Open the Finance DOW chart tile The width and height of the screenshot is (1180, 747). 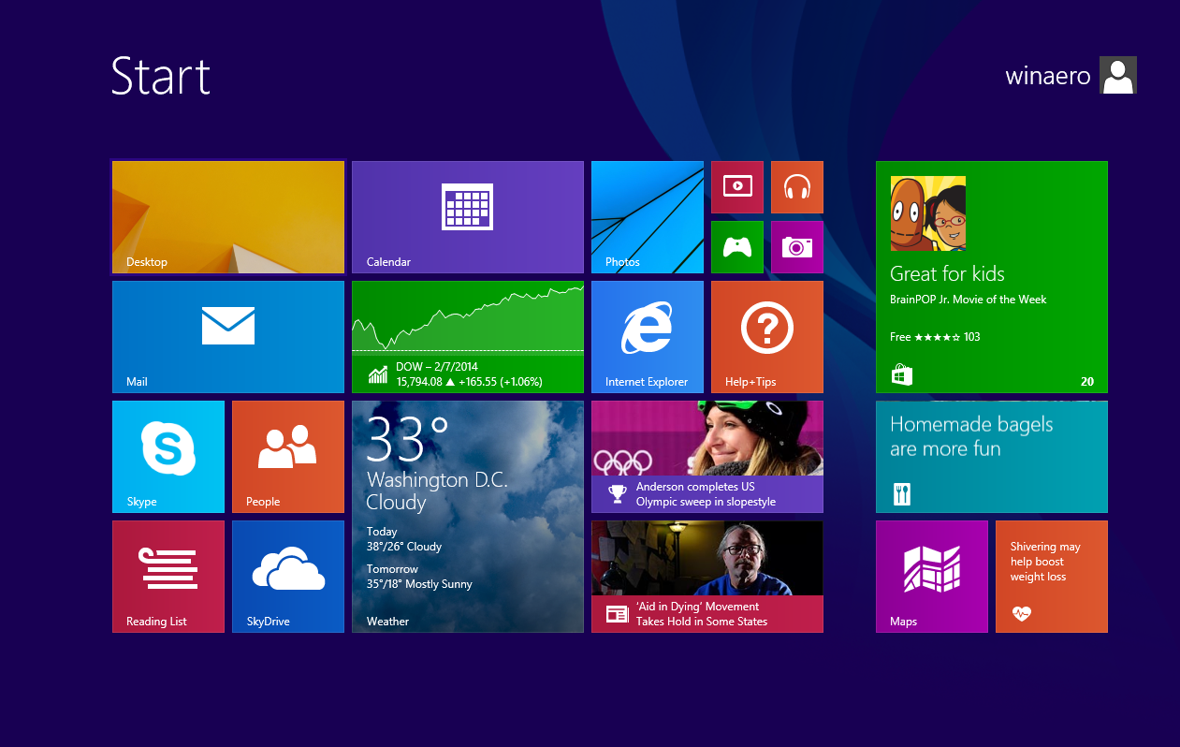(x=468, y=337)
